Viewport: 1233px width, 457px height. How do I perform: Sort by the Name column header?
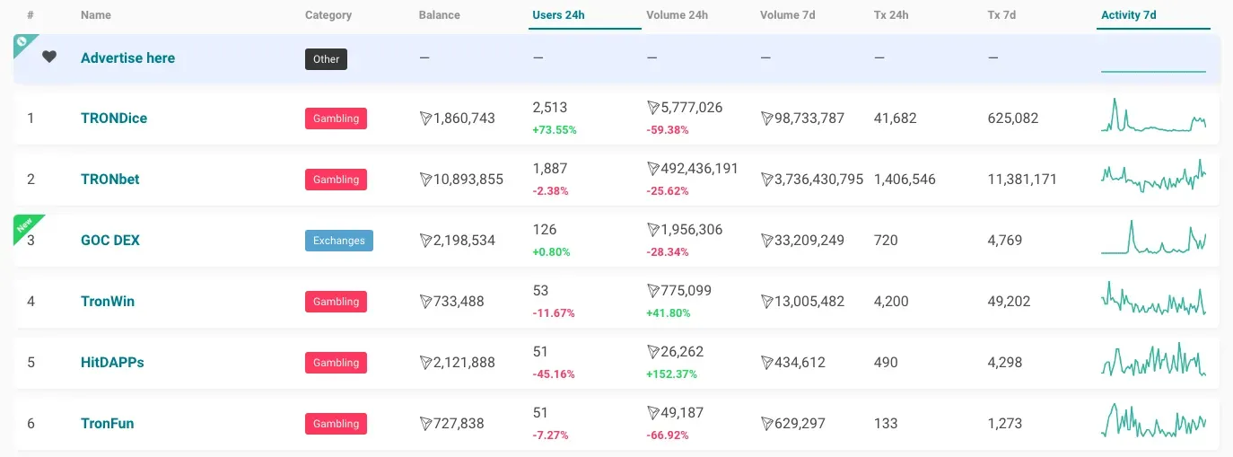point(97,15)
